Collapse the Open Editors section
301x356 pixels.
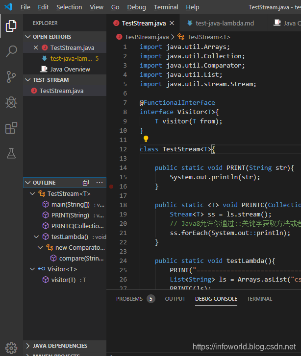click(x=28, y=37)
